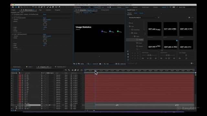Image resolution: width=207 pixels, height=116 pixels.
Task: Open the gear settings at EasyEdit Viewer bottom
Action: (191, 63)
